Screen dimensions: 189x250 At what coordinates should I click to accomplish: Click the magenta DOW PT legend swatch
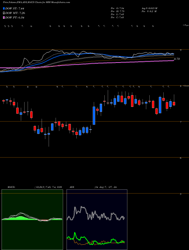[x=4, y=18]
